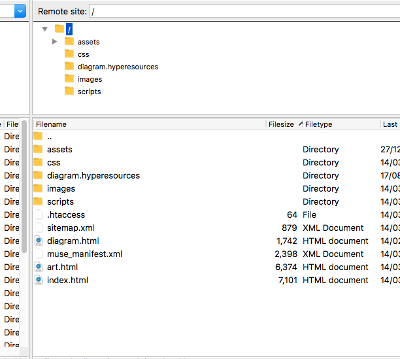Sort by Filetype column header
Viewport: 400px width, 359px height.
pos(341,124)
